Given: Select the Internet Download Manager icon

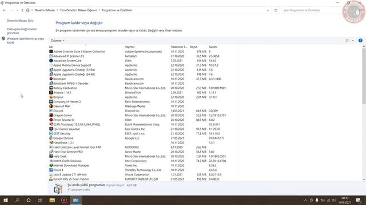Looking at the screenshot, I should [x=51, y=165].
